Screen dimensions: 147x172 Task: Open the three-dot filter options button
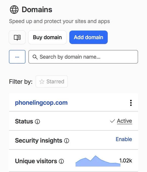tap(17, 57)
